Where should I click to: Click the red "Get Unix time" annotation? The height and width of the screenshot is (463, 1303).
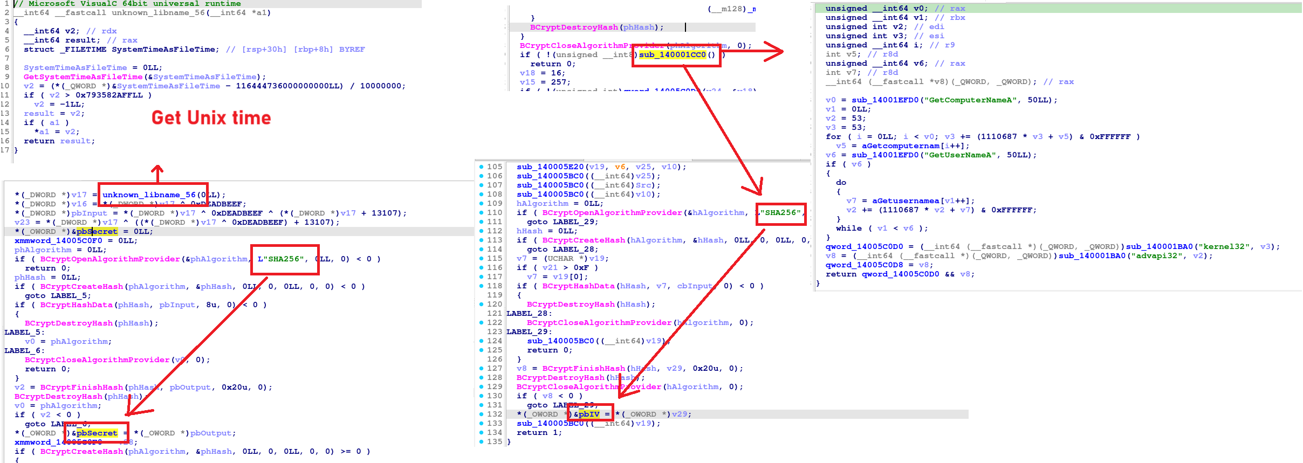211,118
